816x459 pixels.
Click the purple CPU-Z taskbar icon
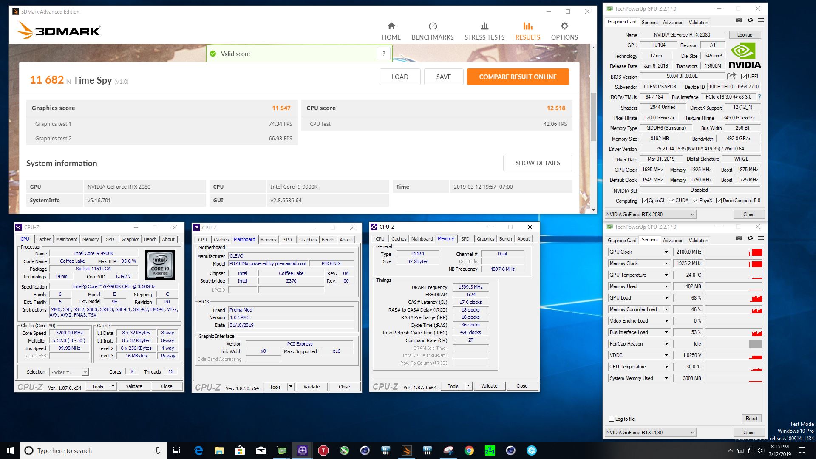303,450
